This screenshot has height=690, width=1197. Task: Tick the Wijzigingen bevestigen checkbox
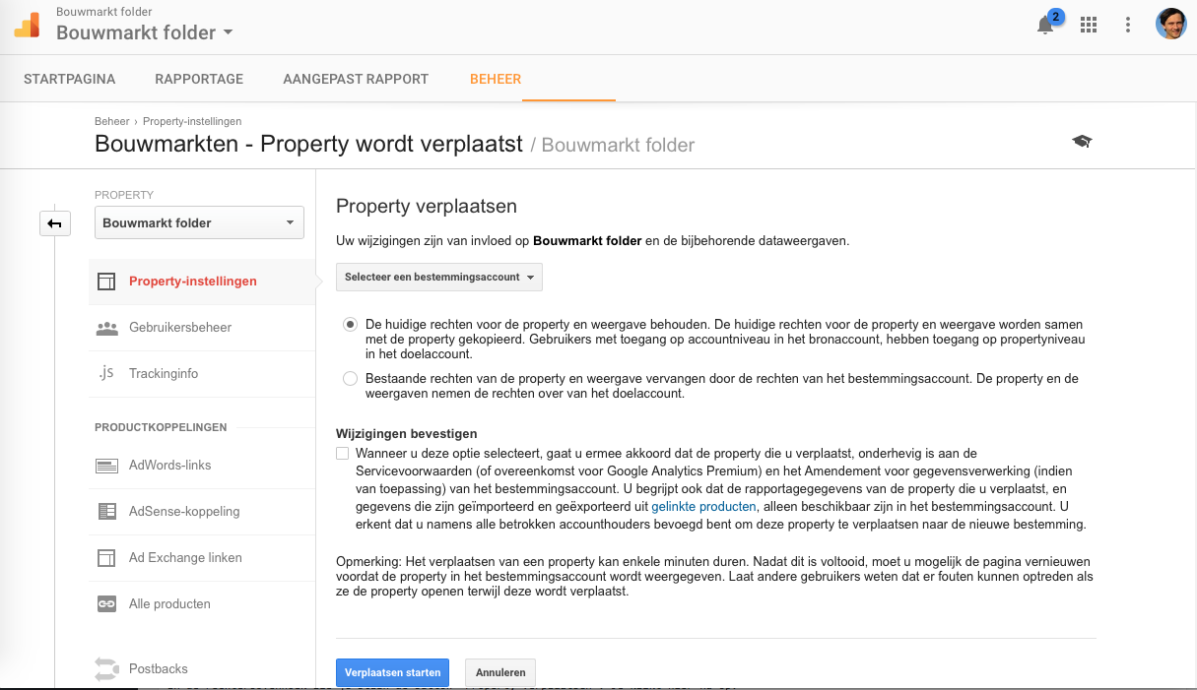[342, 454]
